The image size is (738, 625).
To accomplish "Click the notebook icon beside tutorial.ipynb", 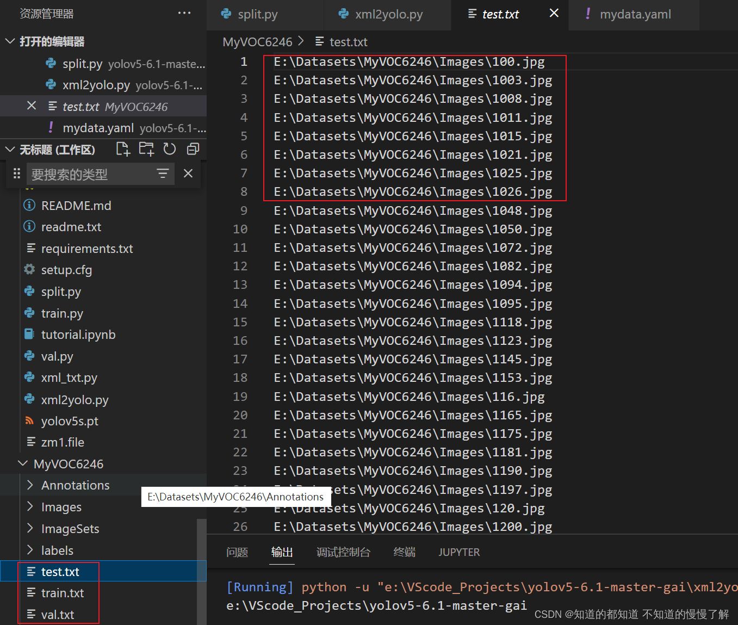I will pyautogui.click(x=29, y=334).
